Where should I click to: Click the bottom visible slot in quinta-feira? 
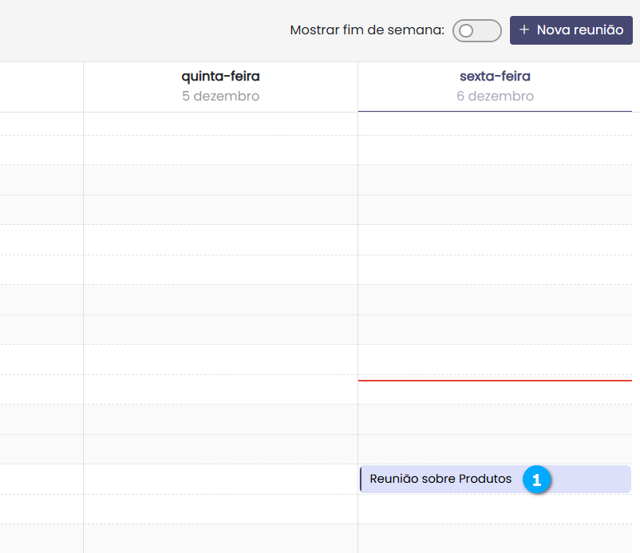220,539
